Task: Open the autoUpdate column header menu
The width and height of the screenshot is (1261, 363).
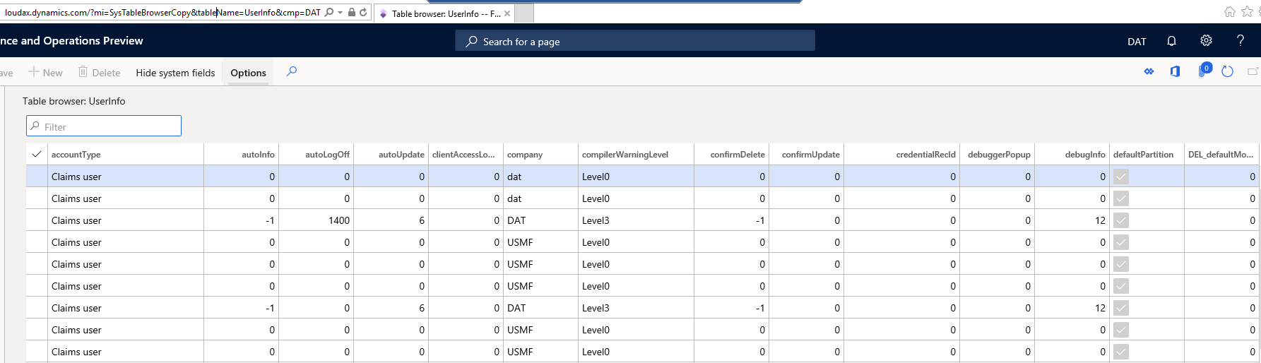Action: click(391, 155)
